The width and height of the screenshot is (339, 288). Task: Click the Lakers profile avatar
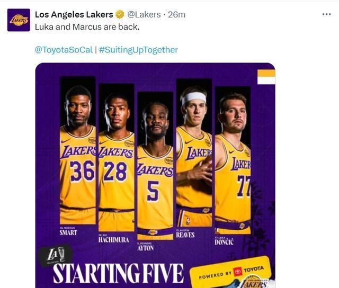(19, 20)
